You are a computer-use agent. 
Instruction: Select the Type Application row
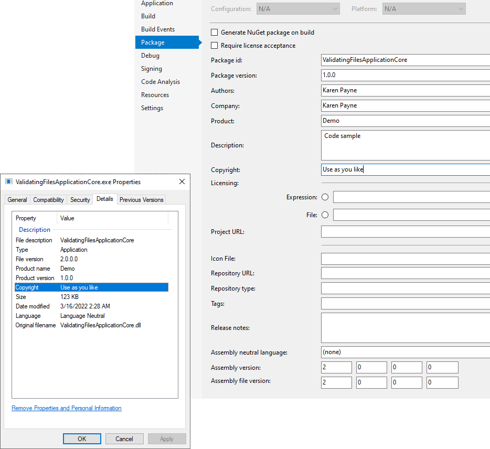point(92,250)
